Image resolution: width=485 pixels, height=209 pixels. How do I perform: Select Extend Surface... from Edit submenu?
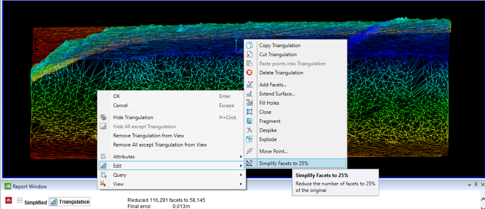click(277, 94)
